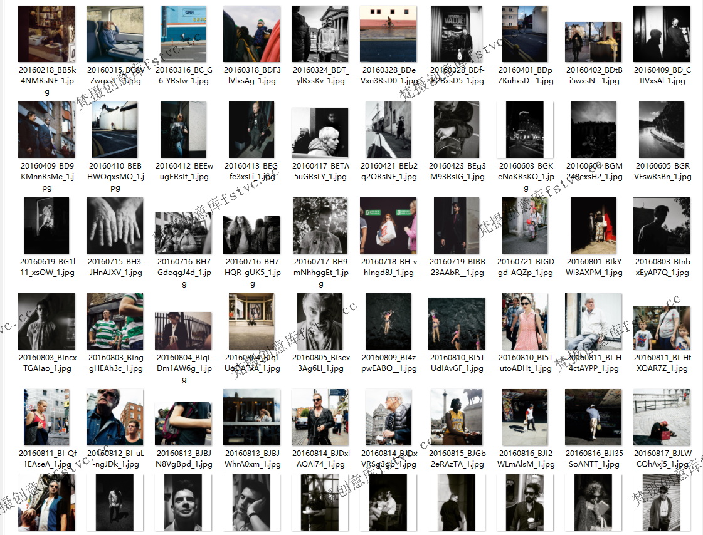This screenshot has width=703, height=535.
Task: Click the 20160811_BI-H4ctAYPP_1.jpg thumbnail
Action: pos(594,321)
